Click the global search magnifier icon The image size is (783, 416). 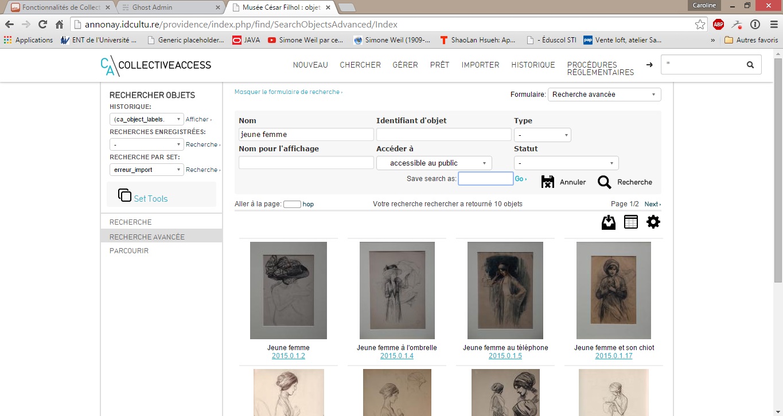click(x=750, y=65)
